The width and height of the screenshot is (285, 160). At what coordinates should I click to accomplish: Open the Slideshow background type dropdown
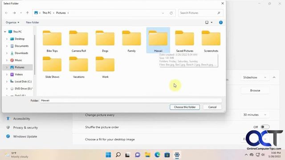255,77
